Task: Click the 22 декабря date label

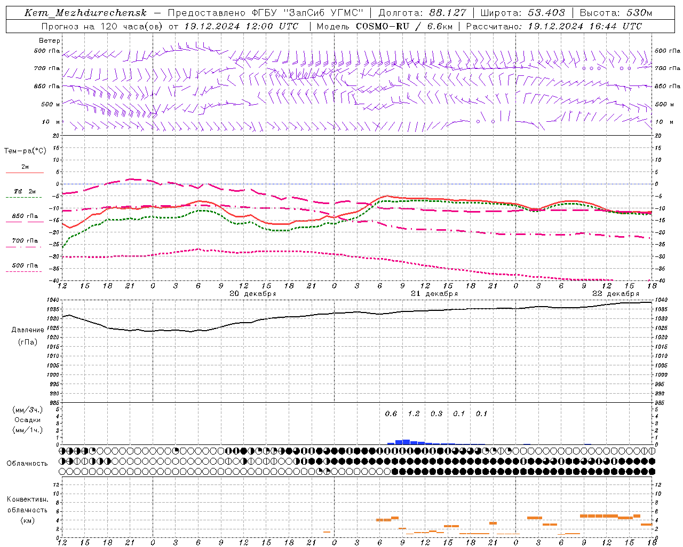Action: [616, 294]
